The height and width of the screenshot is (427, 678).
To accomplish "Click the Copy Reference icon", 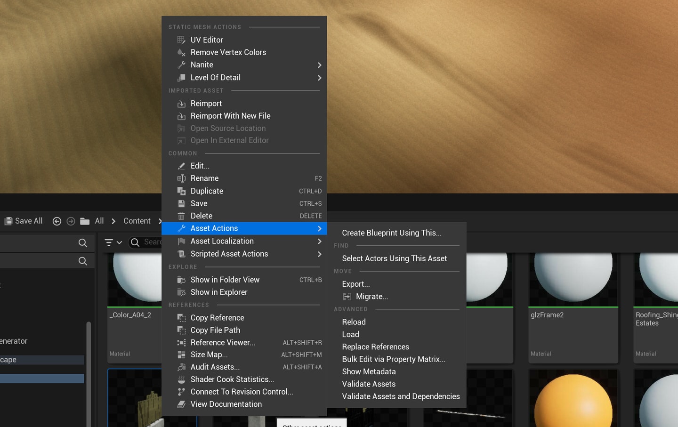I will pos(181,318).
